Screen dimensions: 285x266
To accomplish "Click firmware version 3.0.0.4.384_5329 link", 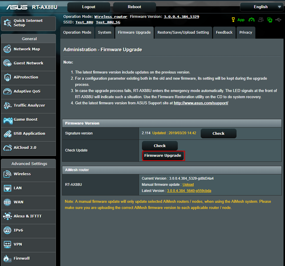I will [182, 17].
